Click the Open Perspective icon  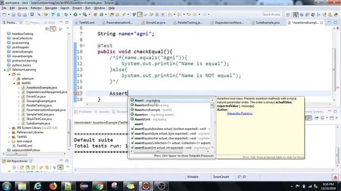[288, 14]
